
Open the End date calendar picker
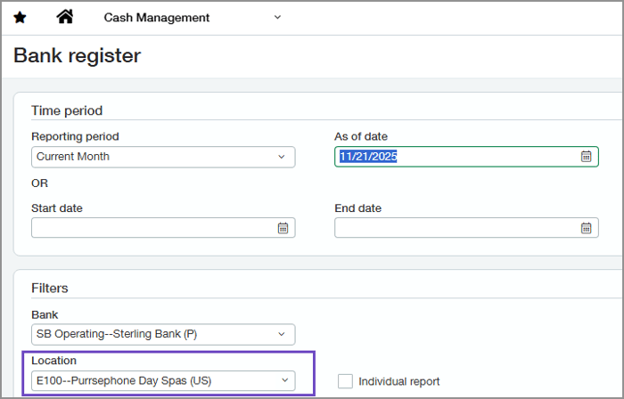point(586,228)
